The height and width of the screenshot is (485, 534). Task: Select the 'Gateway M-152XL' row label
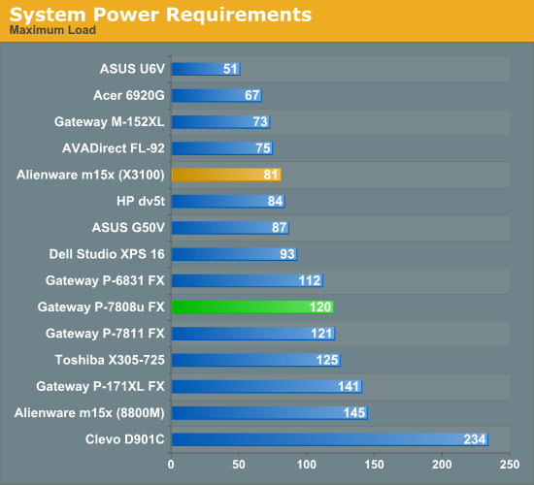point(110,122)
